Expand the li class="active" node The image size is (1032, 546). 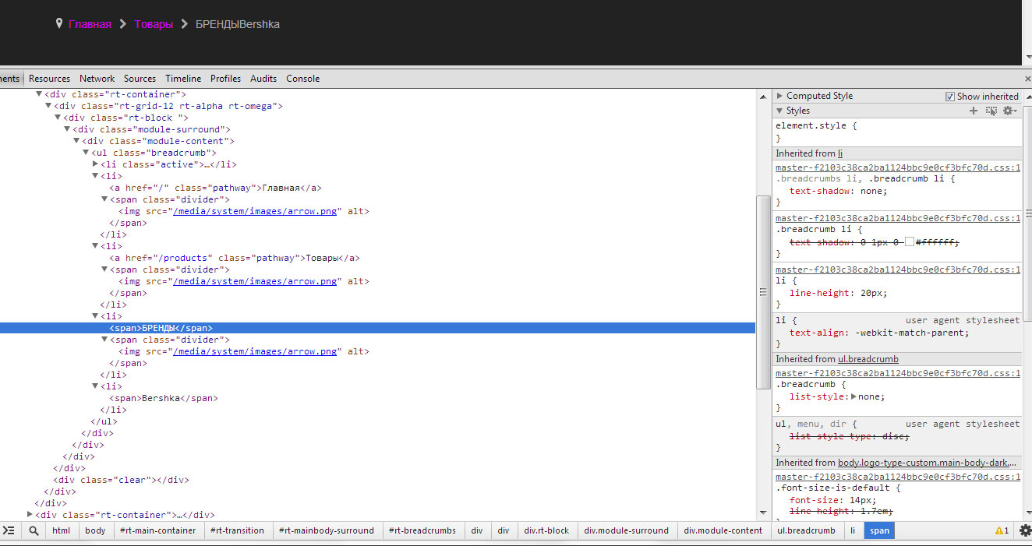point(95,164)
